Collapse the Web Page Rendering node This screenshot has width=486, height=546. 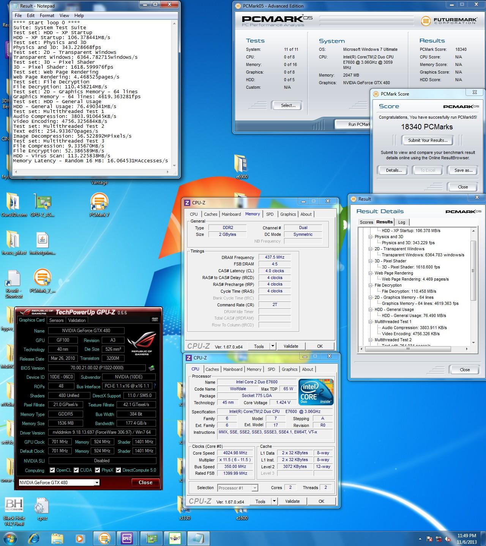[371, 273]
